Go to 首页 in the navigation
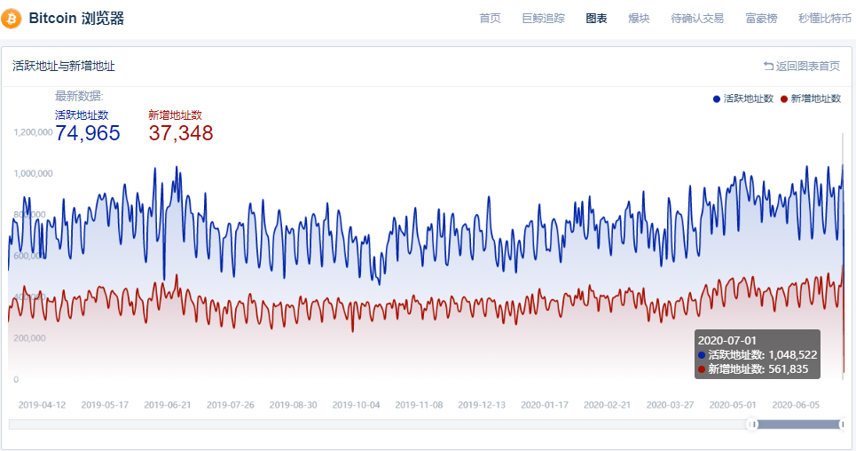 [490, 19]
